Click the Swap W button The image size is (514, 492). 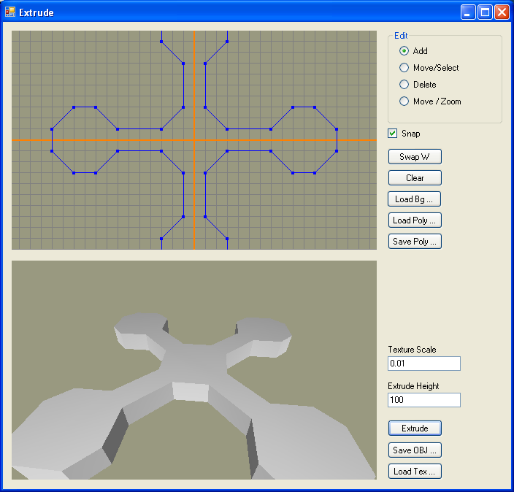click(415, 156)
